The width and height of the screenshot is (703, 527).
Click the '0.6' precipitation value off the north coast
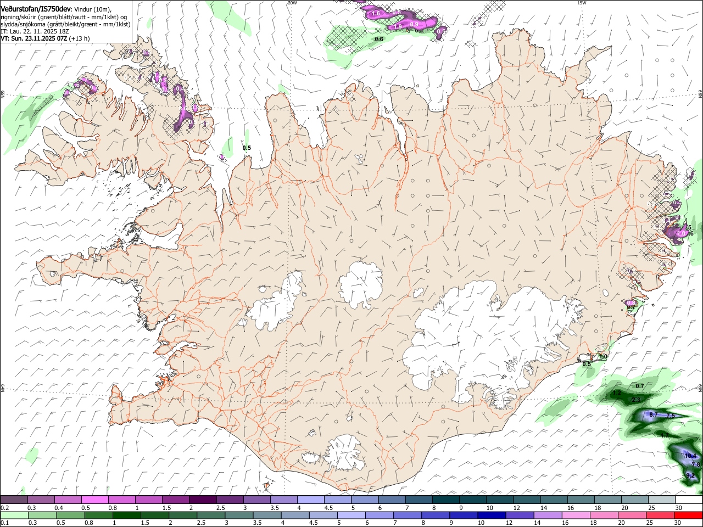coord(379,39)
